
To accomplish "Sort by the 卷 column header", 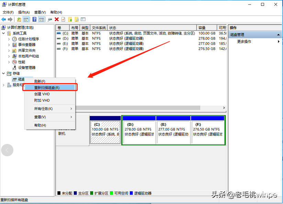I will pos(63,28).
